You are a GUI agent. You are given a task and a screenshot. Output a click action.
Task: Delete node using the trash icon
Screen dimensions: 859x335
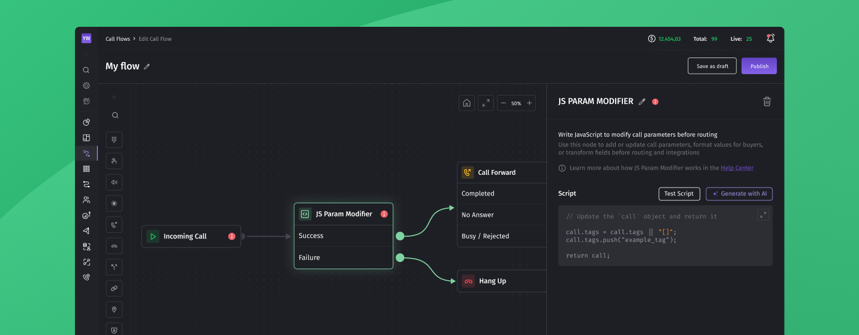pyautogui.click(x=767, y=102)
